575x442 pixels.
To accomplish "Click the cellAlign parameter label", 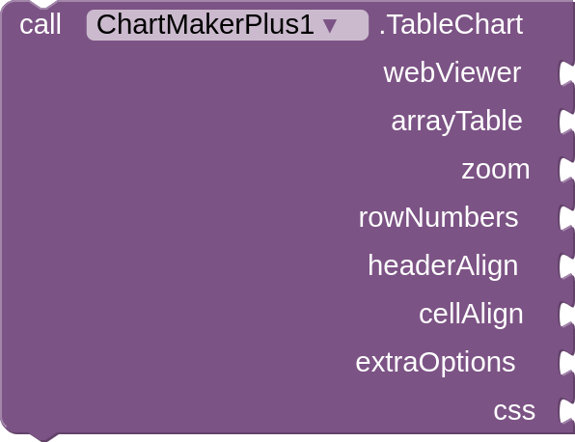I will (x=471, y=315).
